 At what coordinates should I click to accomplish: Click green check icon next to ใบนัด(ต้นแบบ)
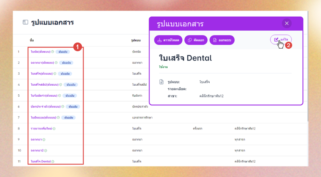point(52,52)
